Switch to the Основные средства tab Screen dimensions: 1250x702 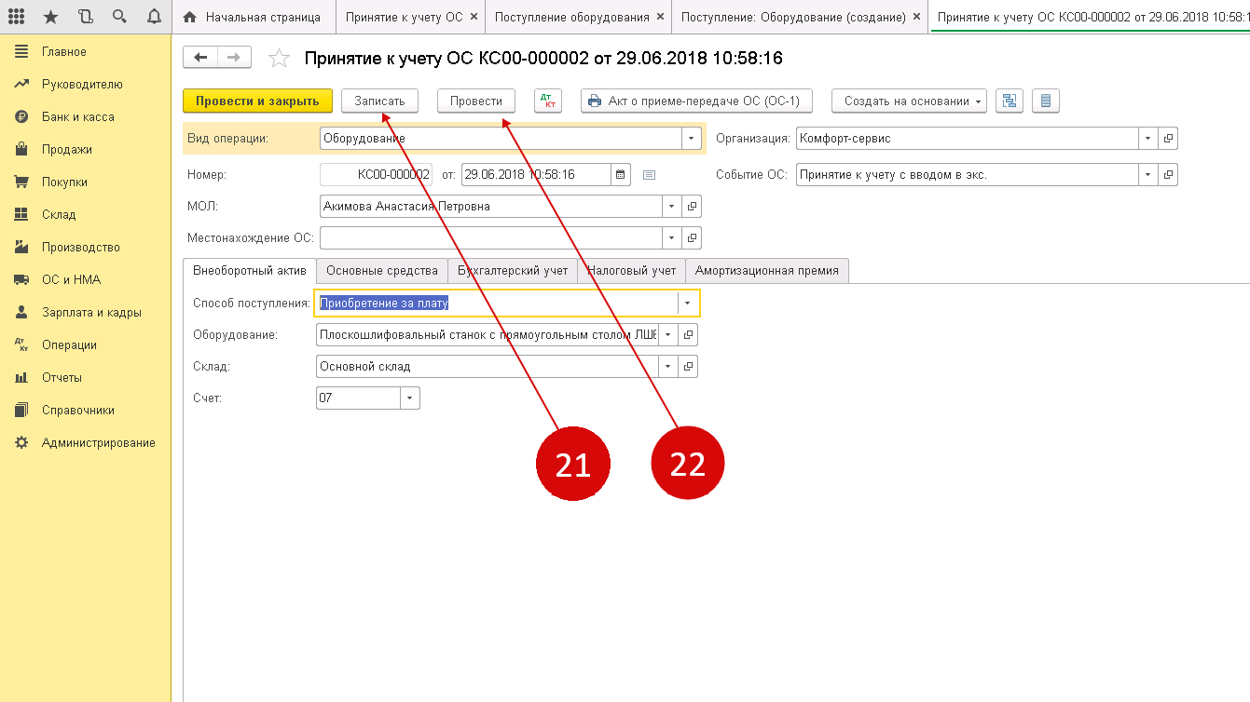point(382,271)
